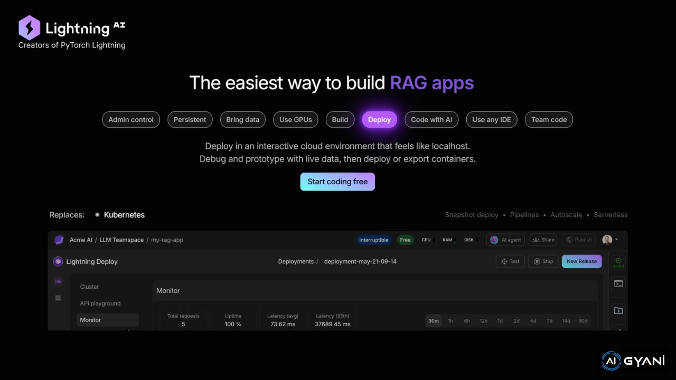Click the Free tier badge
Viewport: 676px width, 380px height.
(x=405, y=240)
